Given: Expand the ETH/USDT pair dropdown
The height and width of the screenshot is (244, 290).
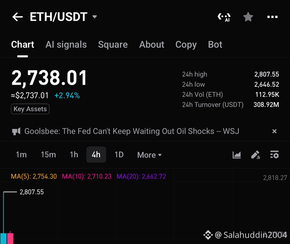Looking at the screenshot, I should pyautogui.click(x=94, y=17).
